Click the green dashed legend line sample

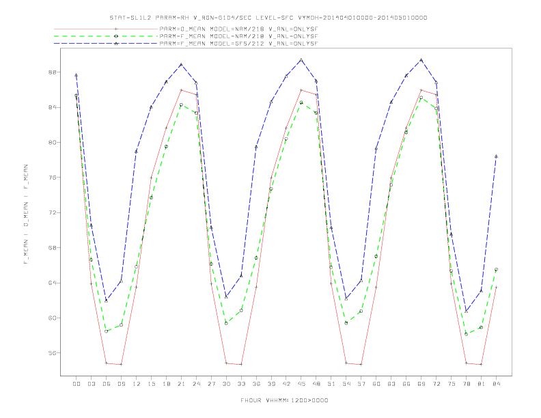coord(106,36)
